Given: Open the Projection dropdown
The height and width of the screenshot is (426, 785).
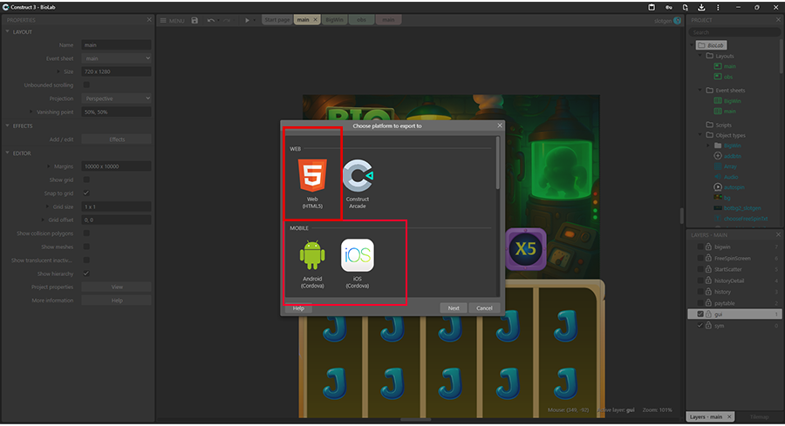Looking at the screenshot, I should tap(116, 98).
